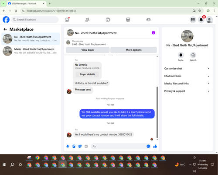This screenshot has width=218, height=175.
Task: Choose a sticker from the composer
Action: (x=80, y=146)
